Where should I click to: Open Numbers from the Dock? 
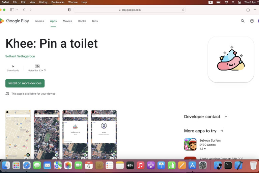point(172,165)
